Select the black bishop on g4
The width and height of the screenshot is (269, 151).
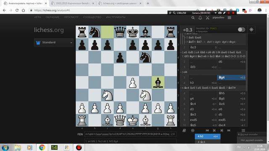(x=158, y=83)
